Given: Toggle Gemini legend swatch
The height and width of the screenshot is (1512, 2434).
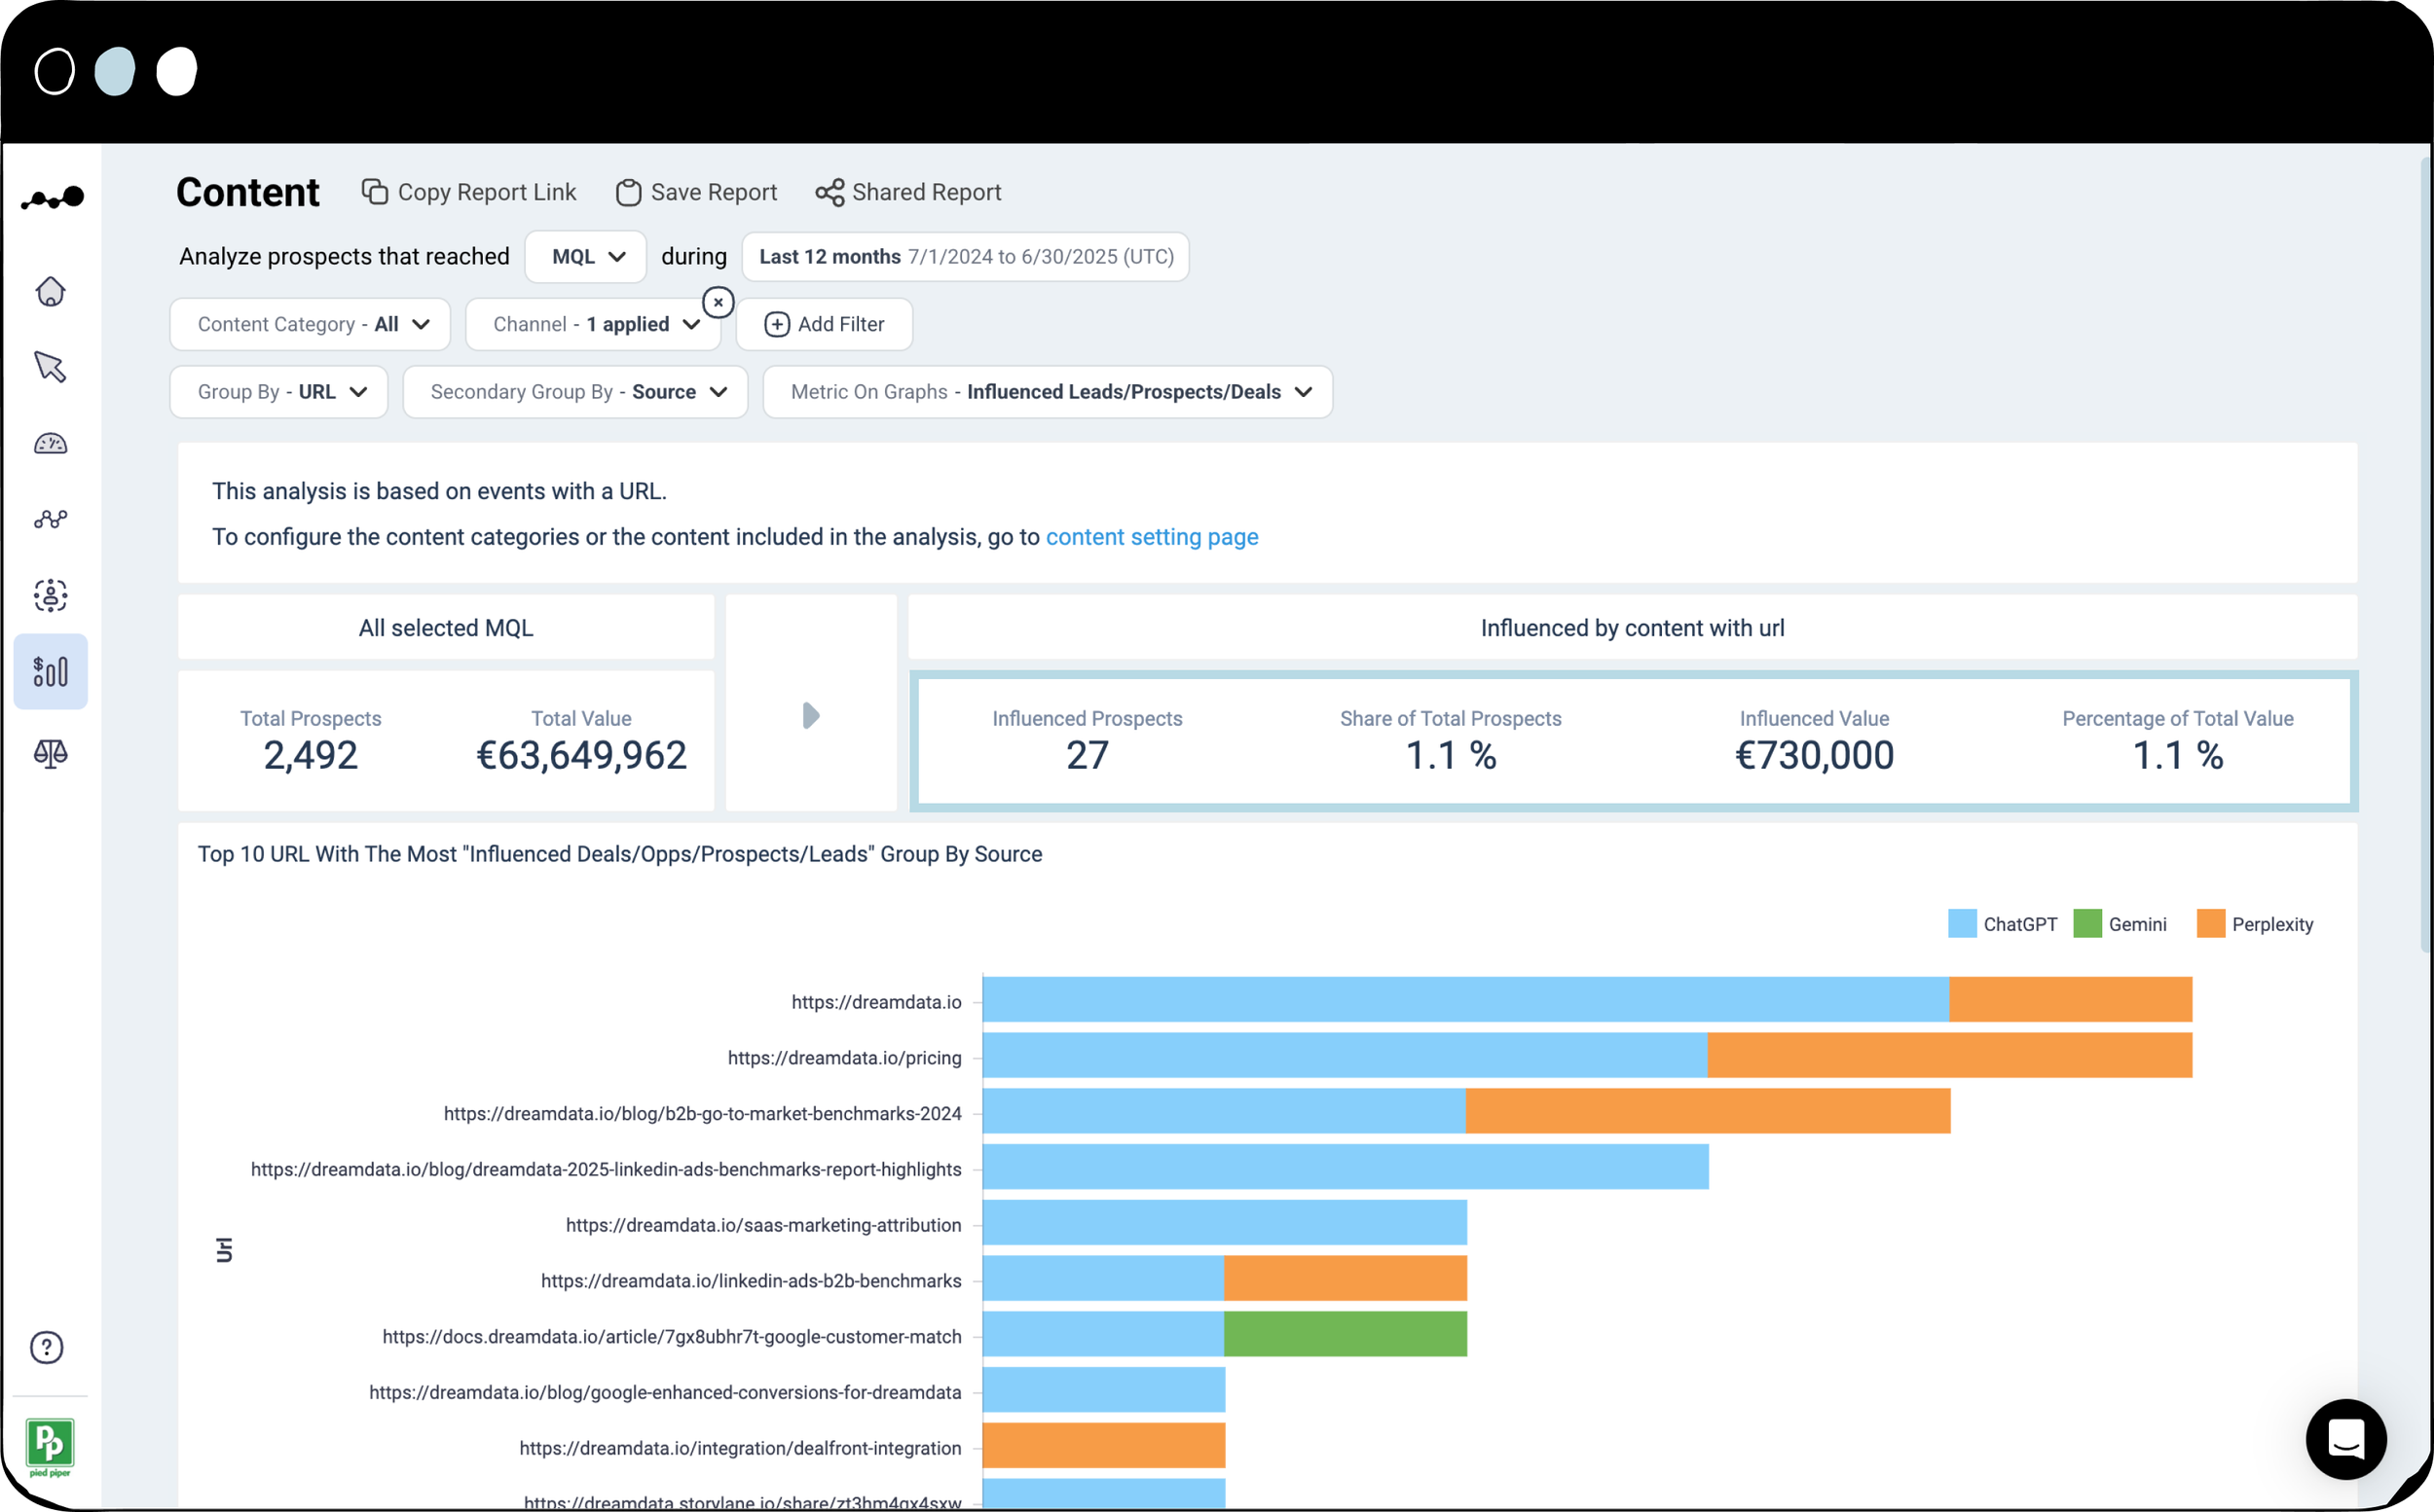Looking at the screenshot, I should point(2087,923).
